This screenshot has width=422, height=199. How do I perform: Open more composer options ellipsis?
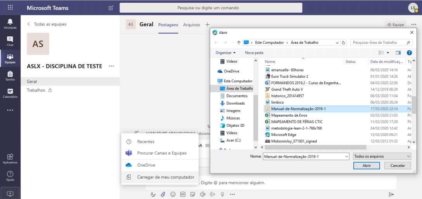click(x=233, y=194)
